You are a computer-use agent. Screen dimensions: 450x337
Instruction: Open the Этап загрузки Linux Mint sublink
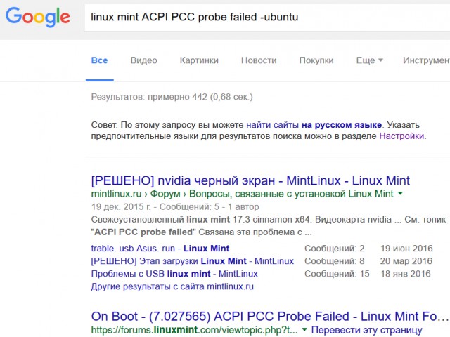pyautogui.click(x=192, y=261)
